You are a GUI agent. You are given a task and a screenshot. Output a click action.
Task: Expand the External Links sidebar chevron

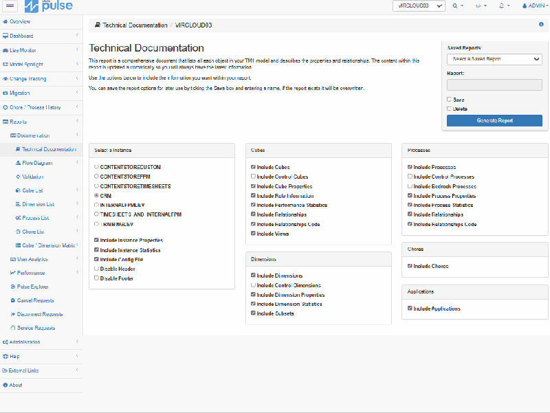point(77,370)
